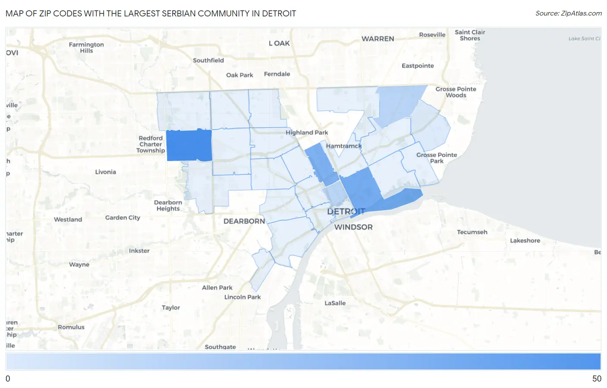Click the Livonia label
The height and width of the screenshot is (388, 607).
(105, 172)
